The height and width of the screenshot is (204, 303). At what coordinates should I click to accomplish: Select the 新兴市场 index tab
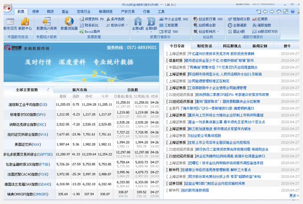(x=80, y=90)
